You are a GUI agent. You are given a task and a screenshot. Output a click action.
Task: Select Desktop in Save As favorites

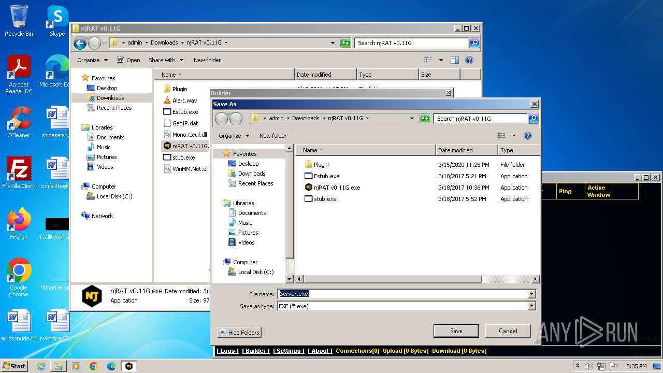pyautogui.click(x=248, y=164)
